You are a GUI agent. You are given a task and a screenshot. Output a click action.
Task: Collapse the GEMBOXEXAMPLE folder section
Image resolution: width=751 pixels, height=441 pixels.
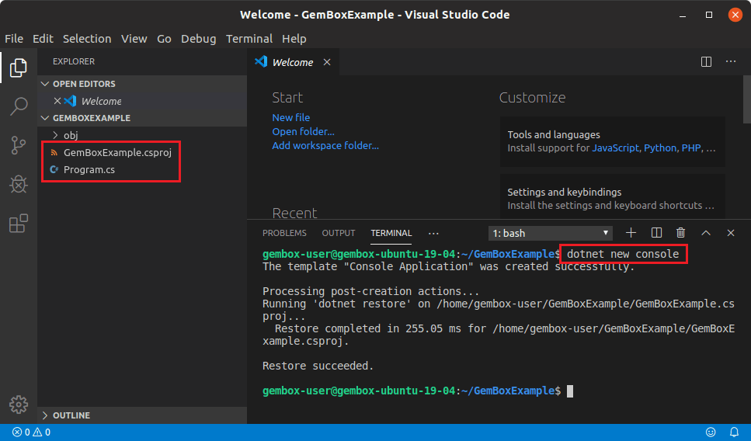click(x=91, y=118)
